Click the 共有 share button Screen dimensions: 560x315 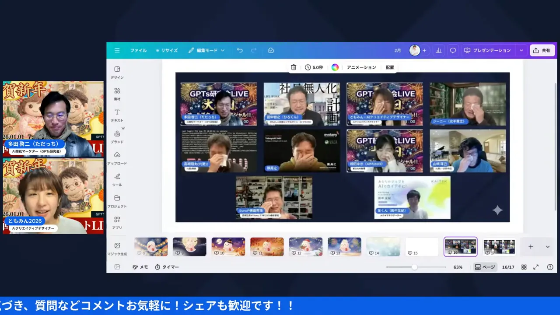[542, 50]
